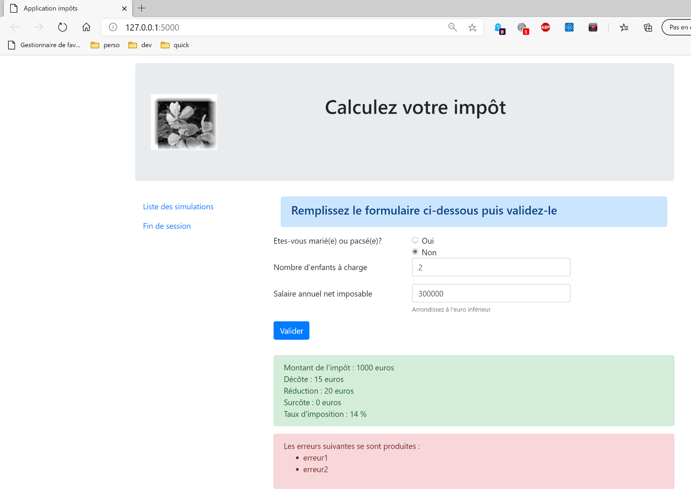The image size is (691, 498).
Task: Open the Collections icon in toolbar
Action: tap(648, 28)
